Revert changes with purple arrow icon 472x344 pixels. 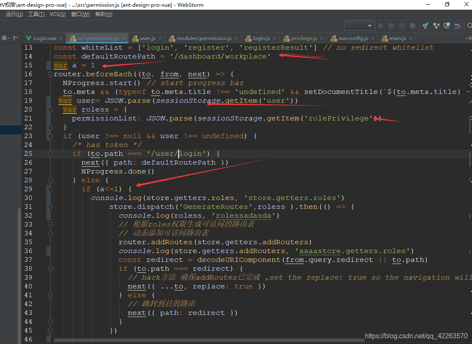pos(457,26)
